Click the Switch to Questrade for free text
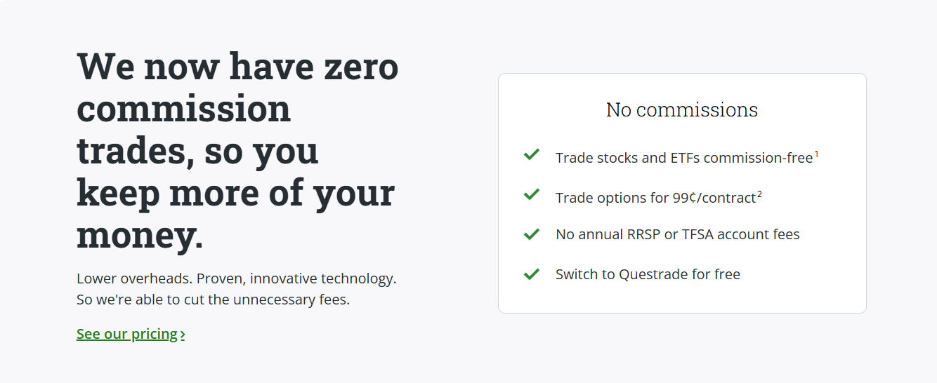 (x=648, y=274)
